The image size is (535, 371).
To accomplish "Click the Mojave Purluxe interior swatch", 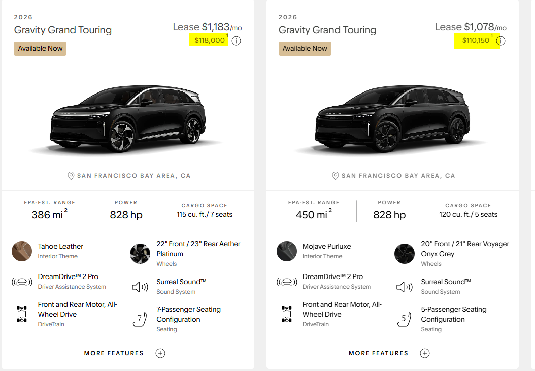I will (287, 251).
